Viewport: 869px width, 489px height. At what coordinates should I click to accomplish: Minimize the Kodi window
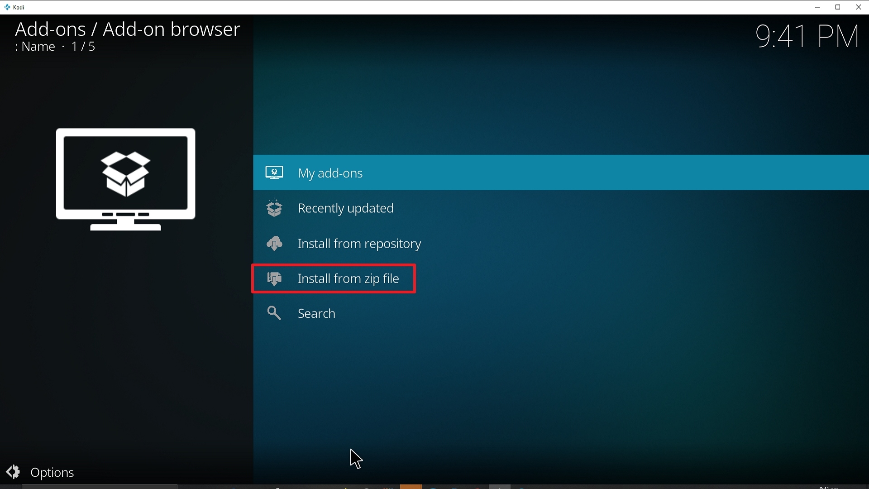817,7
